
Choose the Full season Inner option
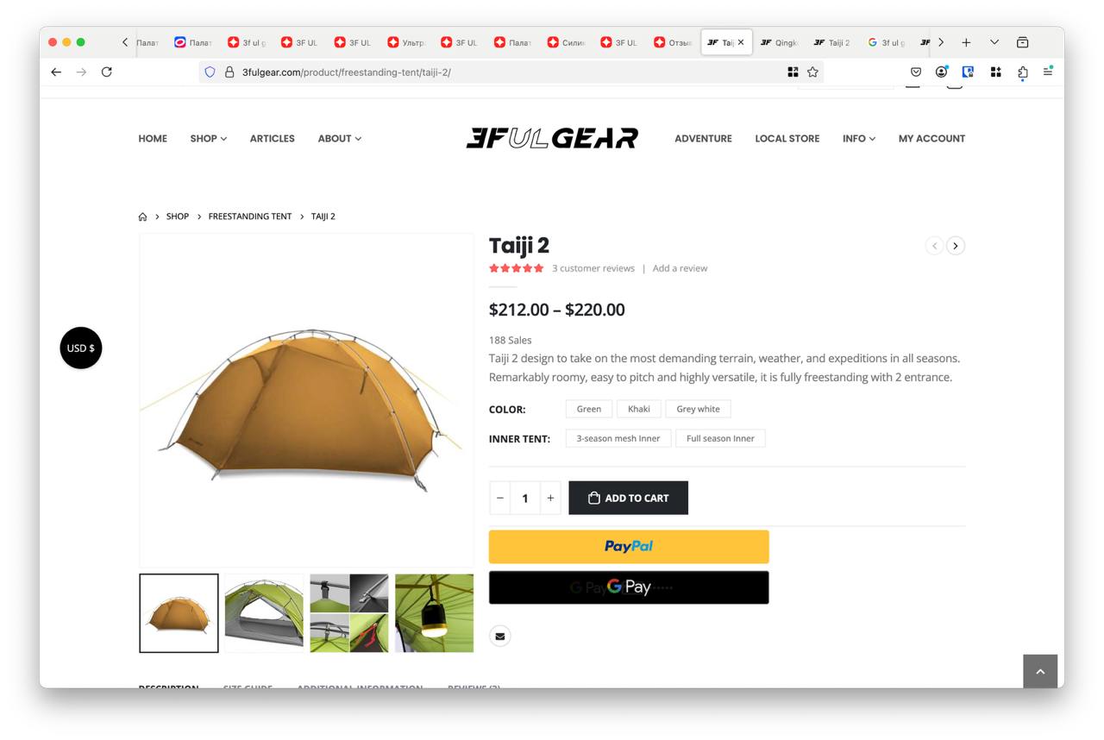pos(720,438)
